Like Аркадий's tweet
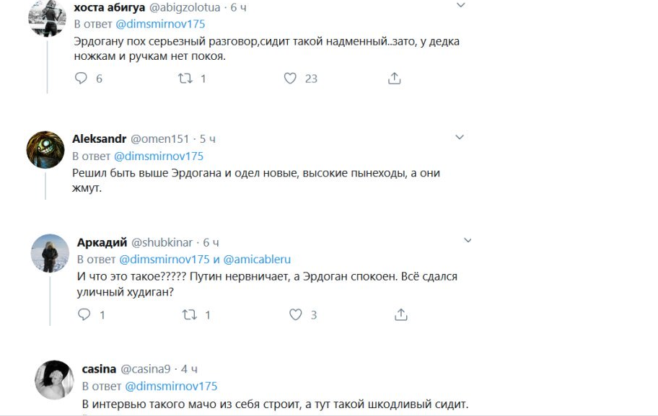Viewport: 658px width, 416px height. 295,314
